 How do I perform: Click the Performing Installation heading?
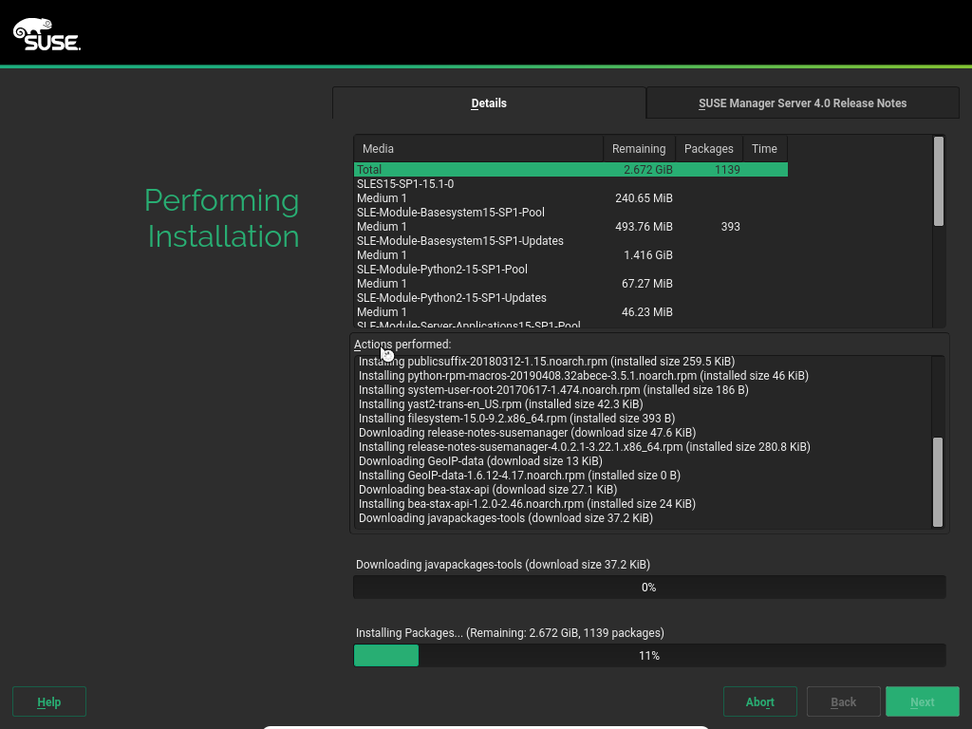(222, 218)
